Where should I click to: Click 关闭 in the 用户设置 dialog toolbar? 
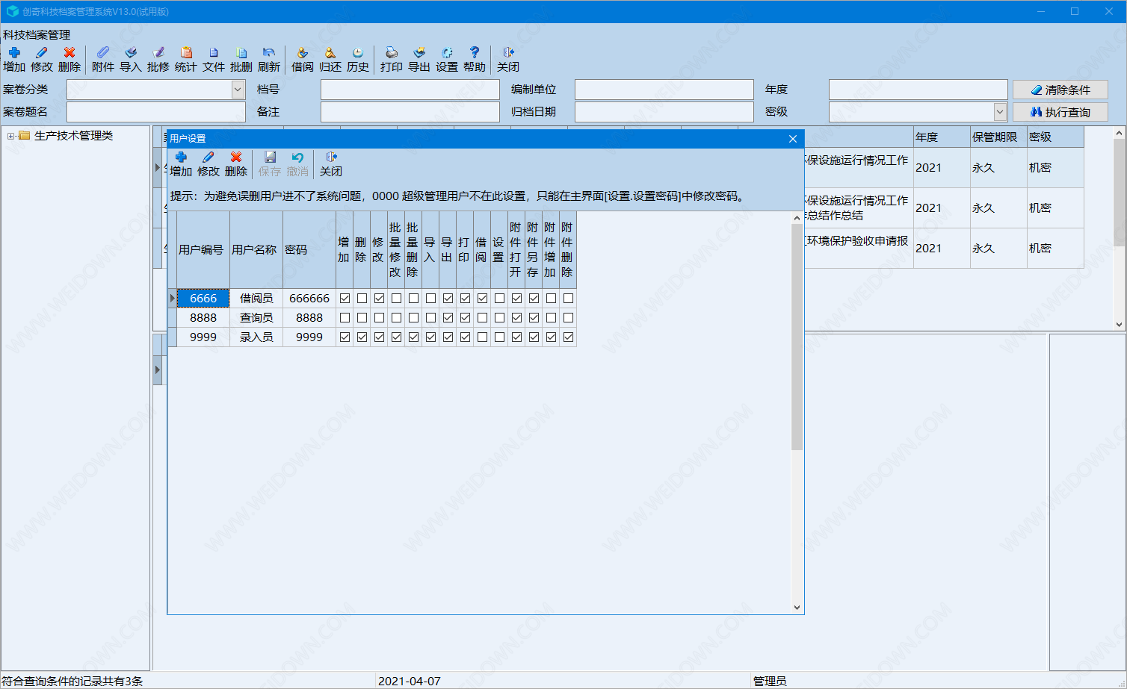coord(331,163)
